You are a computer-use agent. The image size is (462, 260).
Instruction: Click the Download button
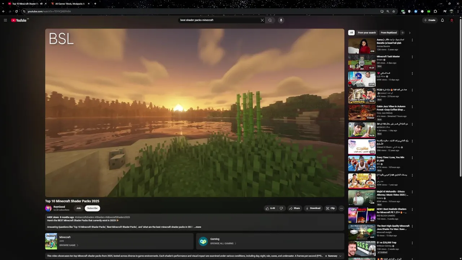(313, 208)
